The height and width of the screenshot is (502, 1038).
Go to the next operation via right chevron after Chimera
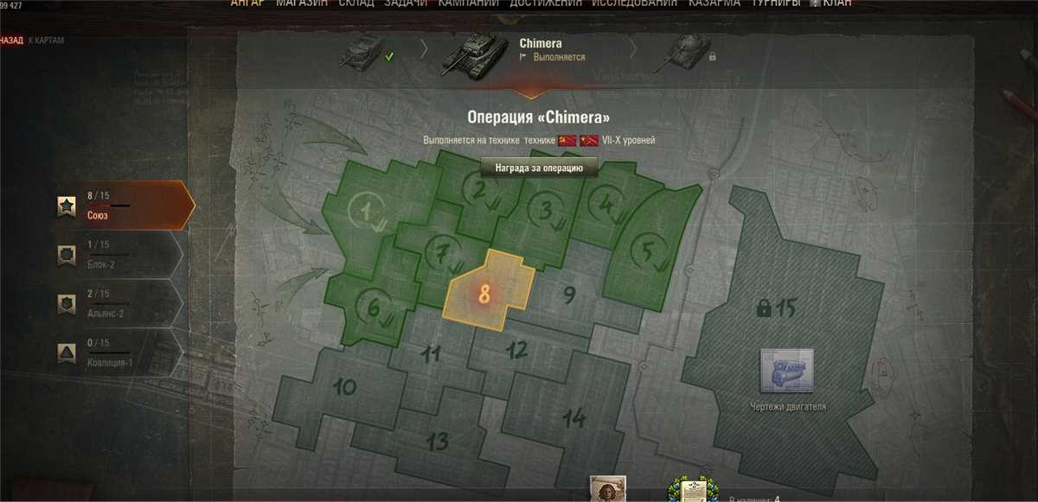point(634,49)
